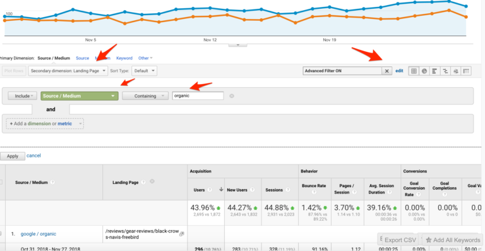This screenshot has width=485, height=251.
Task: Open the Secondary dimension: Landing Page dropdown
Action: [68, 71]
